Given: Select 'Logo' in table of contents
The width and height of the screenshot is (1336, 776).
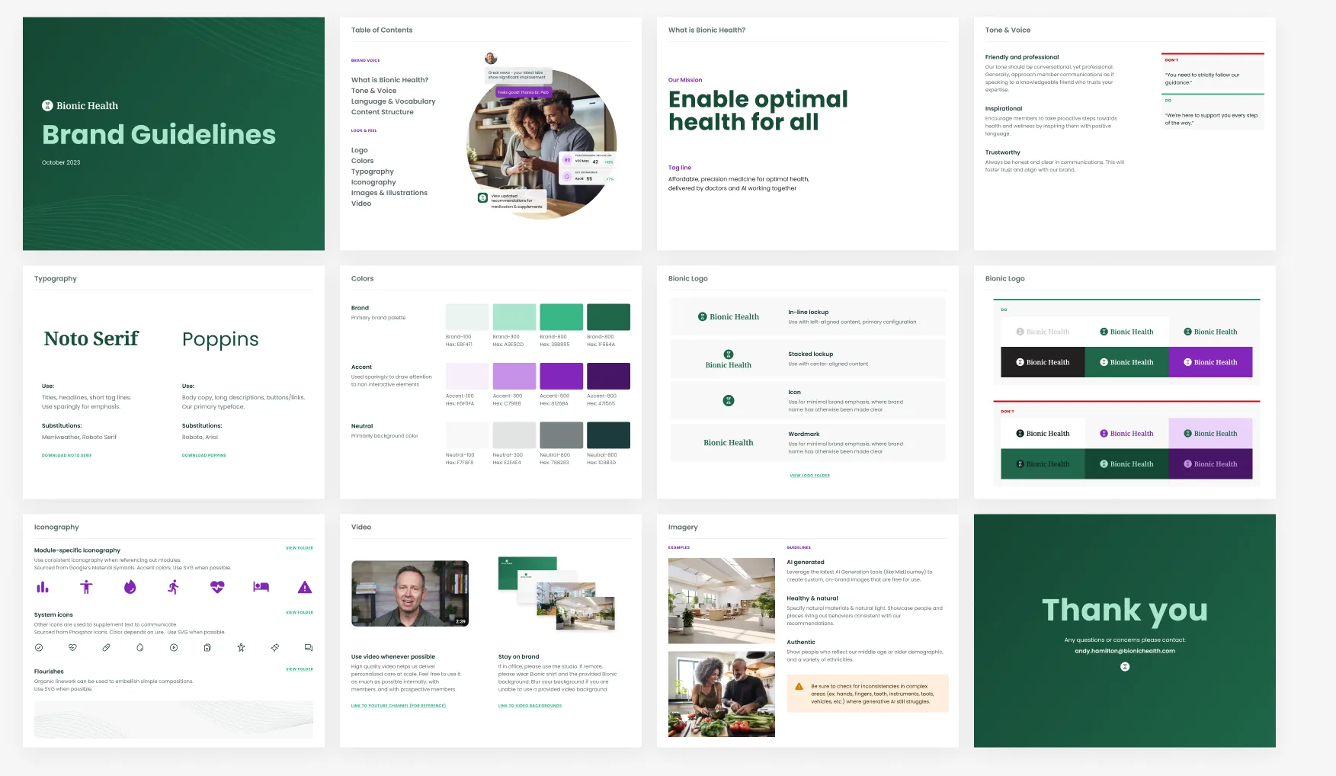Looking at the screenshot, I should [x=360, y=150].
